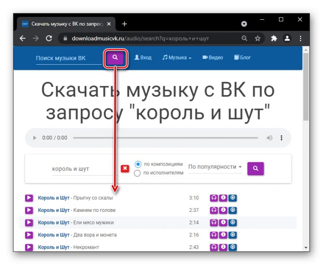This screenshot has height=265, width=323.
Task: Click the 'король и шут' query field
Action: (84, 169)
